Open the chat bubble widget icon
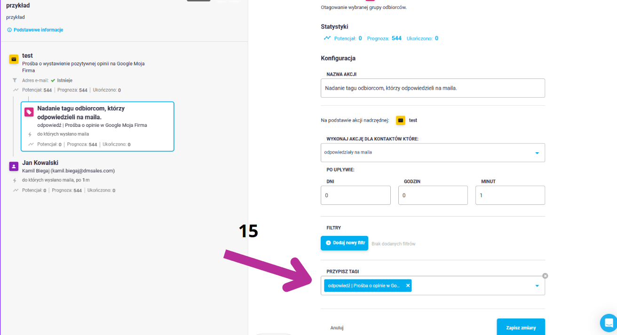The height and width of the screenshot is (335, 617). pyautogui.click(x=609, y=323)
